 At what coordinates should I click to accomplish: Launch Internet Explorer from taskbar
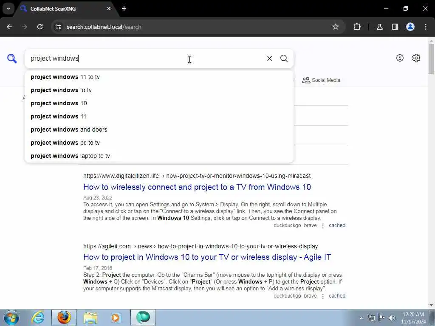point(38,318)
